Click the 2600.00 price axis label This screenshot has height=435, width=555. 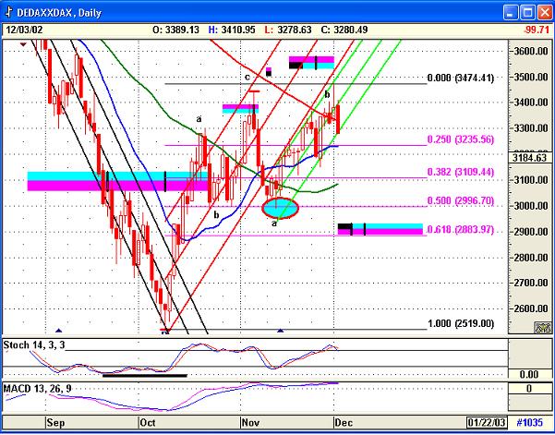[532, 308]
